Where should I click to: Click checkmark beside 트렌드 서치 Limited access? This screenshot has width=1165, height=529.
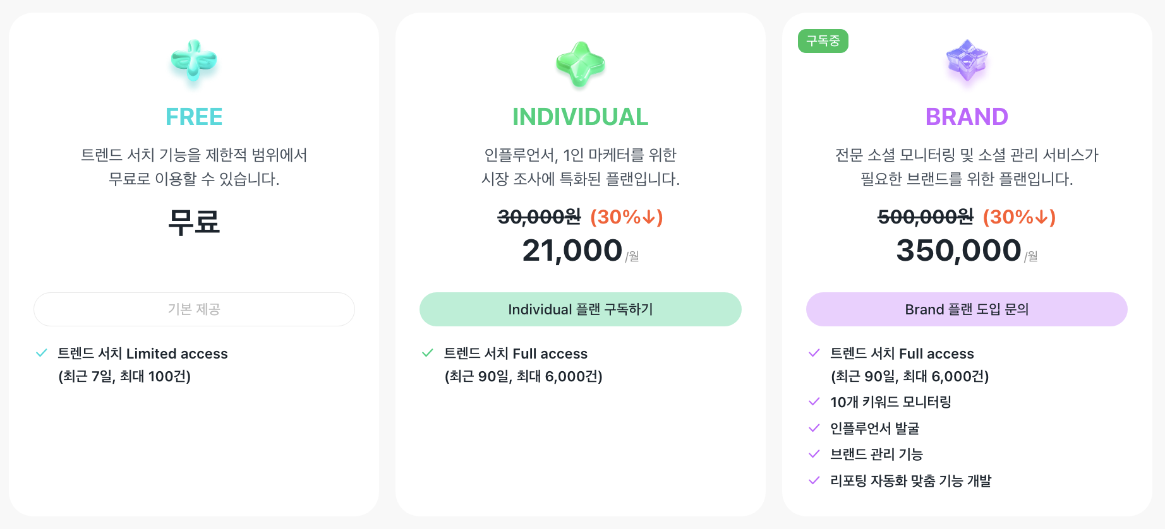click(42, 353)
